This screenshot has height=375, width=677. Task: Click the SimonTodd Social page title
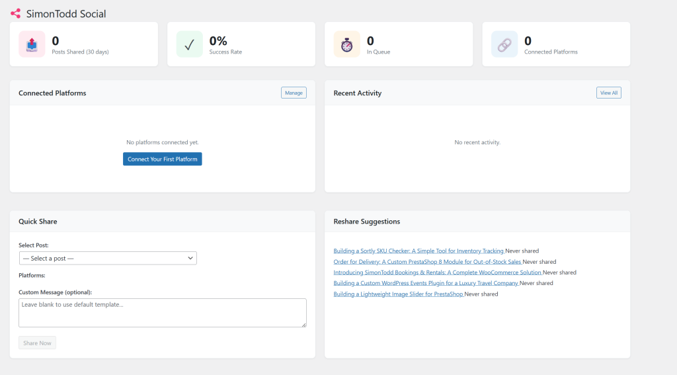point(65,13)
